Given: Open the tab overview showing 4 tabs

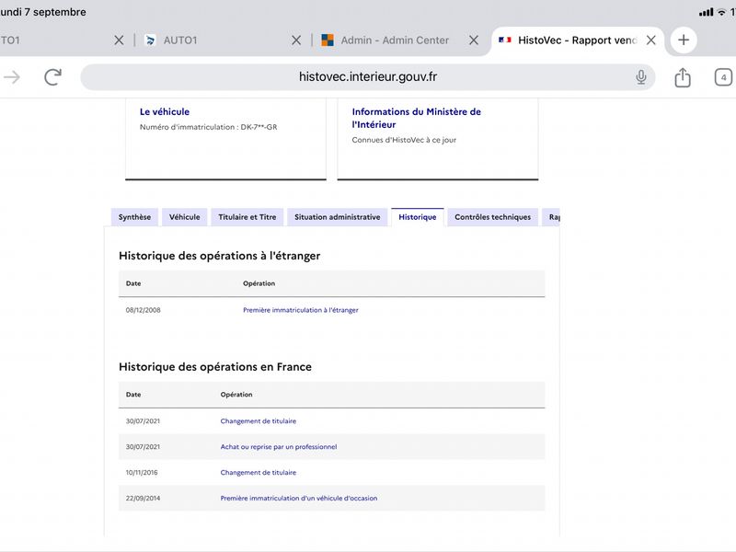Looking at the screenshot, I should (x=723, y=77).
